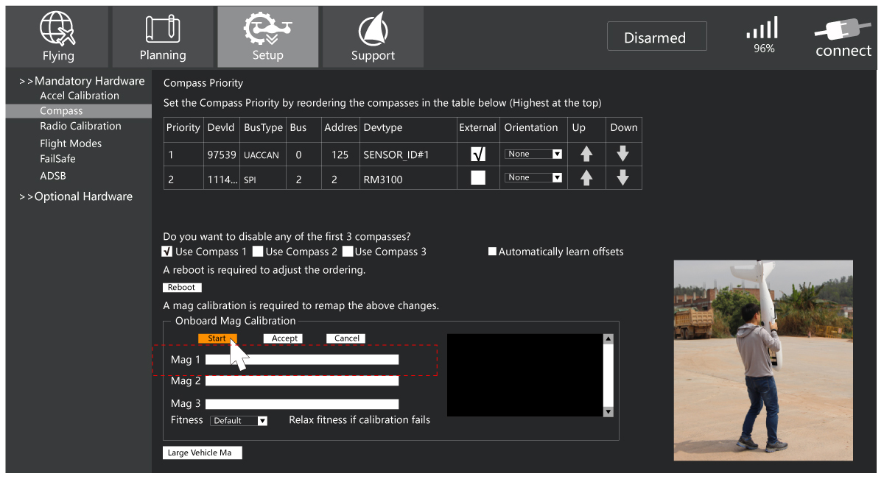The image size is (884, 479).
Task: Expand the Optional Hardware section
Action: (76, 196)
